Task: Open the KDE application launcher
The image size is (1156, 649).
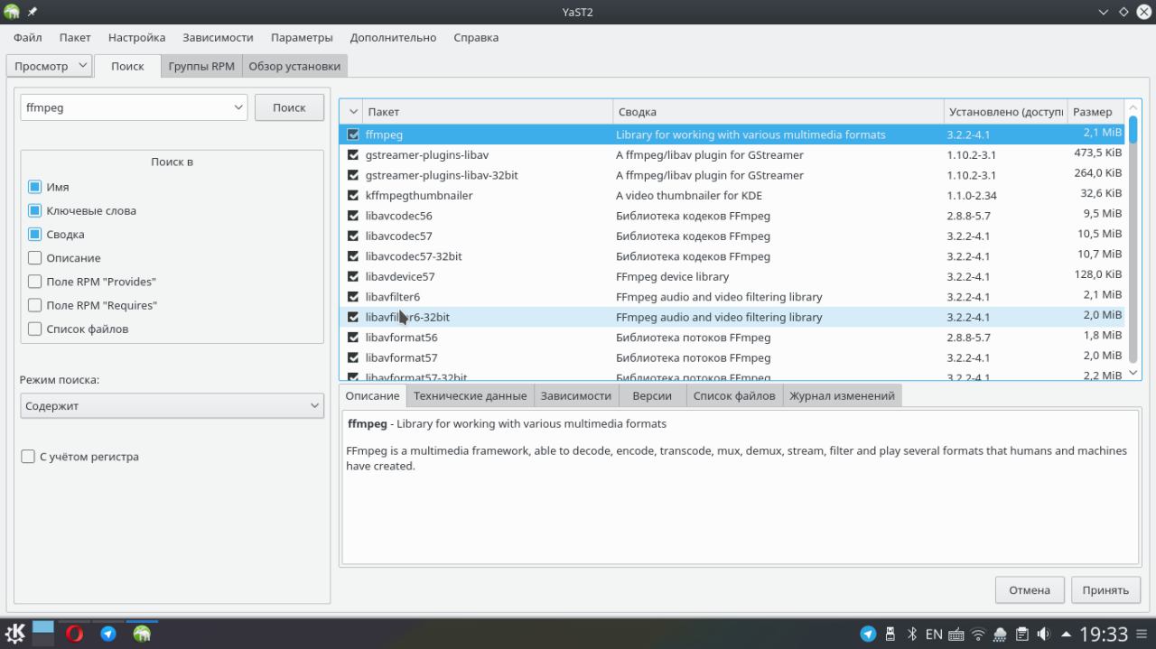Action: pyautogui.click(x=15, y=634)
